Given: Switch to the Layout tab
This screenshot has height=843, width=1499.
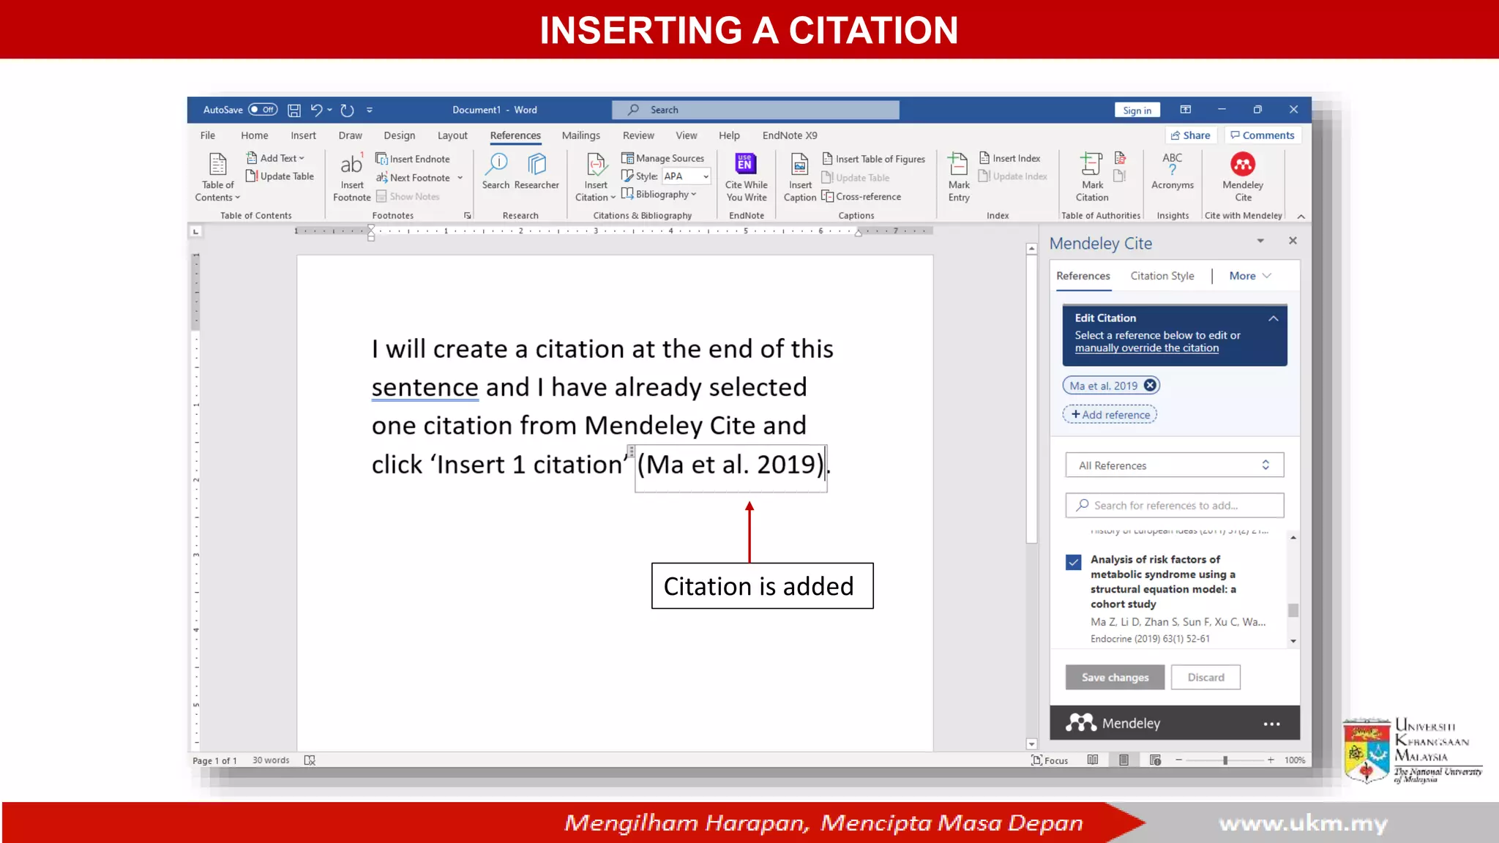Looking at the screenshot, I should (452, 135).
